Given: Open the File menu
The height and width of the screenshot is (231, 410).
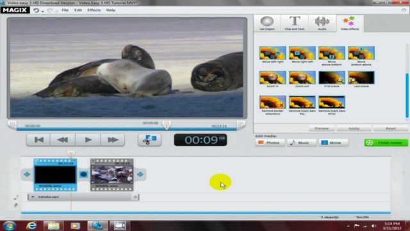Looking at the screenshot, I should point(65,10).
